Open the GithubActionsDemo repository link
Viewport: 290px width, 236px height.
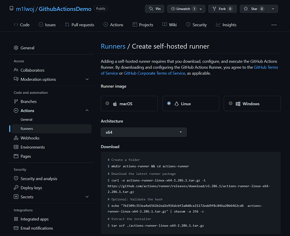[65, 9]
